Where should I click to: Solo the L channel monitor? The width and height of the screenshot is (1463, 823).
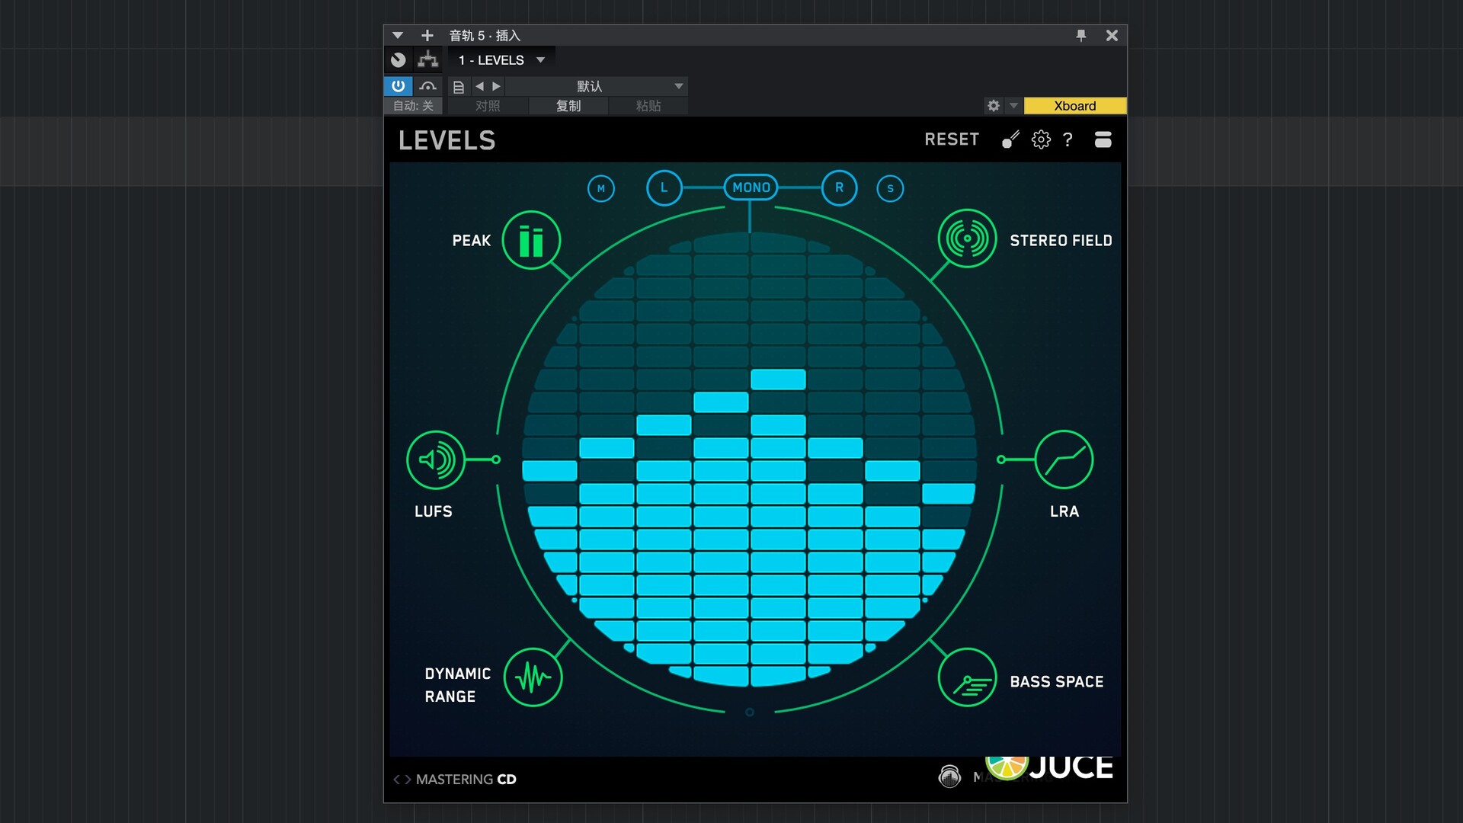pyautogui.click(x=664, y=187)
